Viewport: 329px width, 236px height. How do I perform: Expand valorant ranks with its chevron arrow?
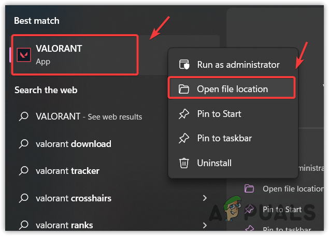pos(205,225)
